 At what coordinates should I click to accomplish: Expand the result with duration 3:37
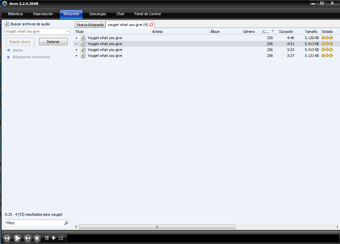coord(76,56)
